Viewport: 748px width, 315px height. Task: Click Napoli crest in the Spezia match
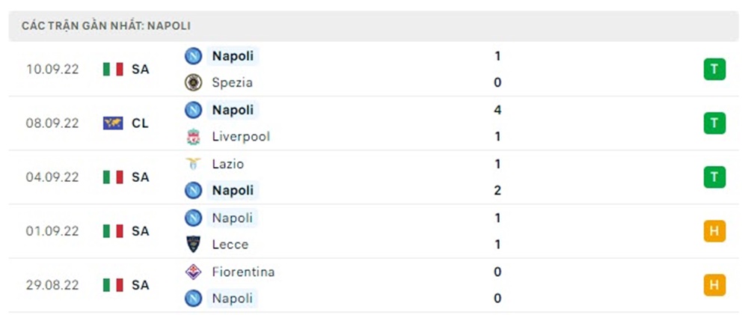tap(193, 55)
